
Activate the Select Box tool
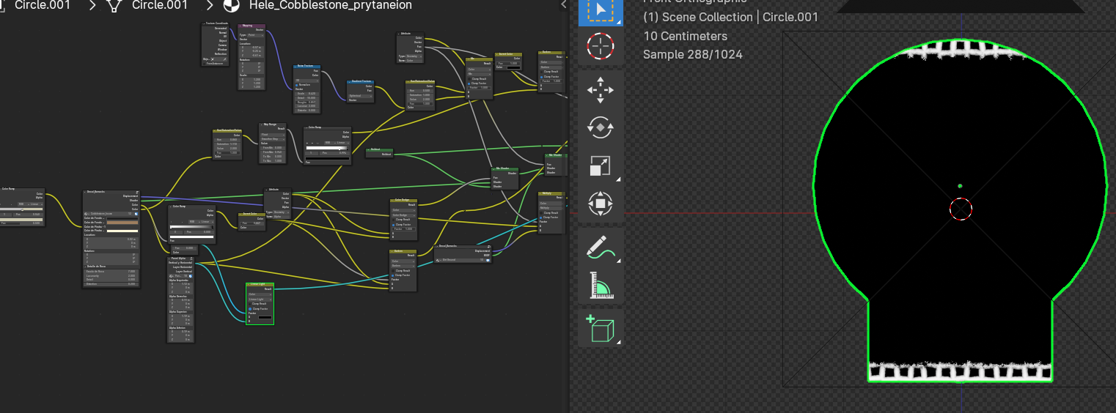point(600,10)
